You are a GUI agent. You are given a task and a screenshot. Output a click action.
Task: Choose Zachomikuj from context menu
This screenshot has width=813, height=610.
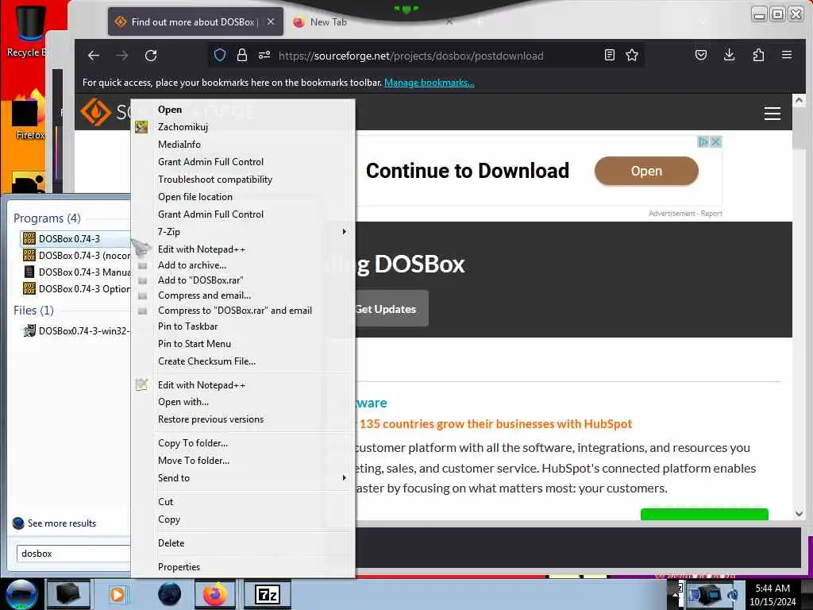point(183,127)
